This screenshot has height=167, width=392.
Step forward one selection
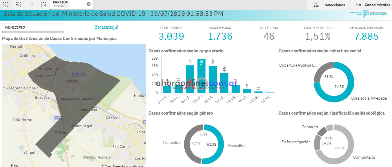[x=31, y=5]
